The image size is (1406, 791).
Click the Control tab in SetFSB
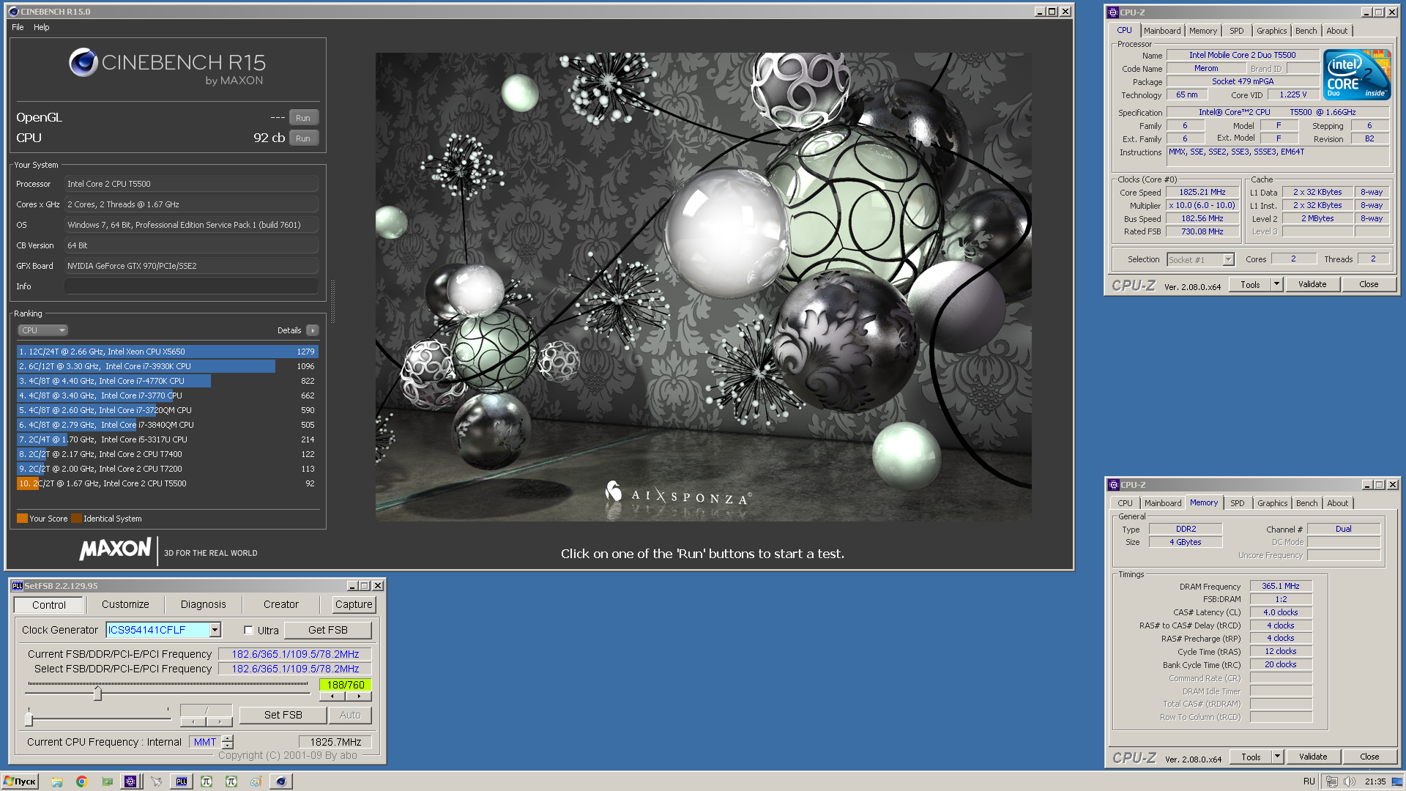(x=48, y=605)
